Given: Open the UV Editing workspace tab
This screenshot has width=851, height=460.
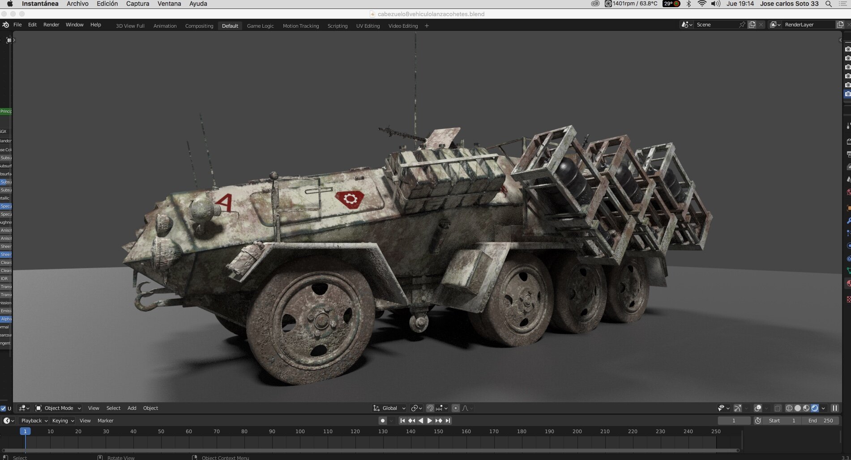Looking at the screenshot, I should [x=368, y=26].
